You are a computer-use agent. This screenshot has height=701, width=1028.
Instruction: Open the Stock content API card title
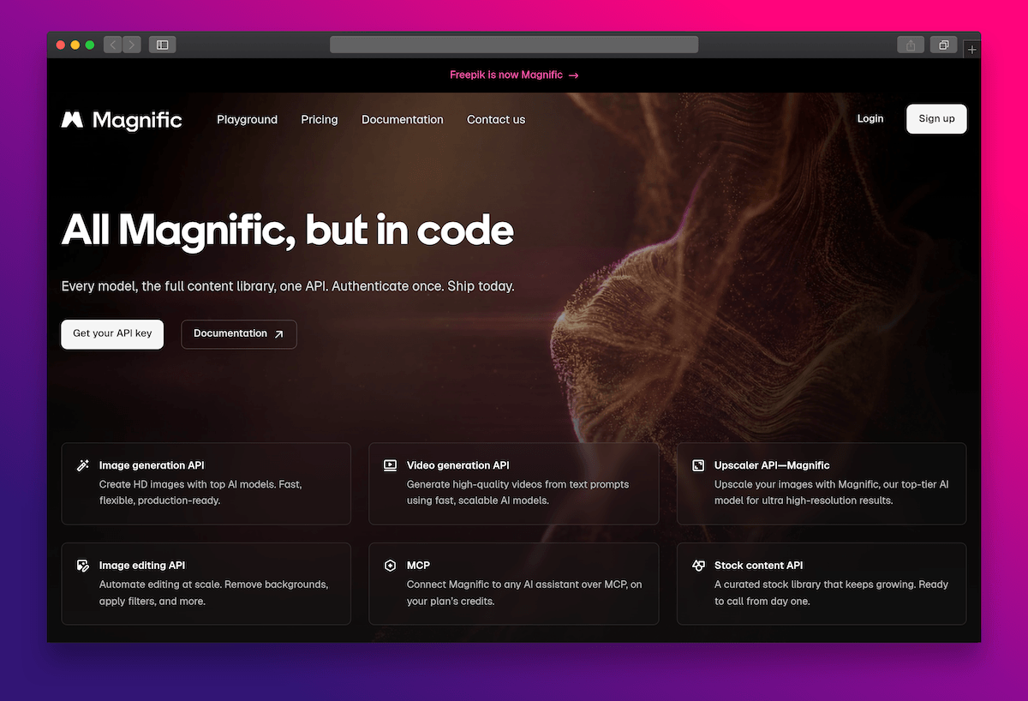759,566
